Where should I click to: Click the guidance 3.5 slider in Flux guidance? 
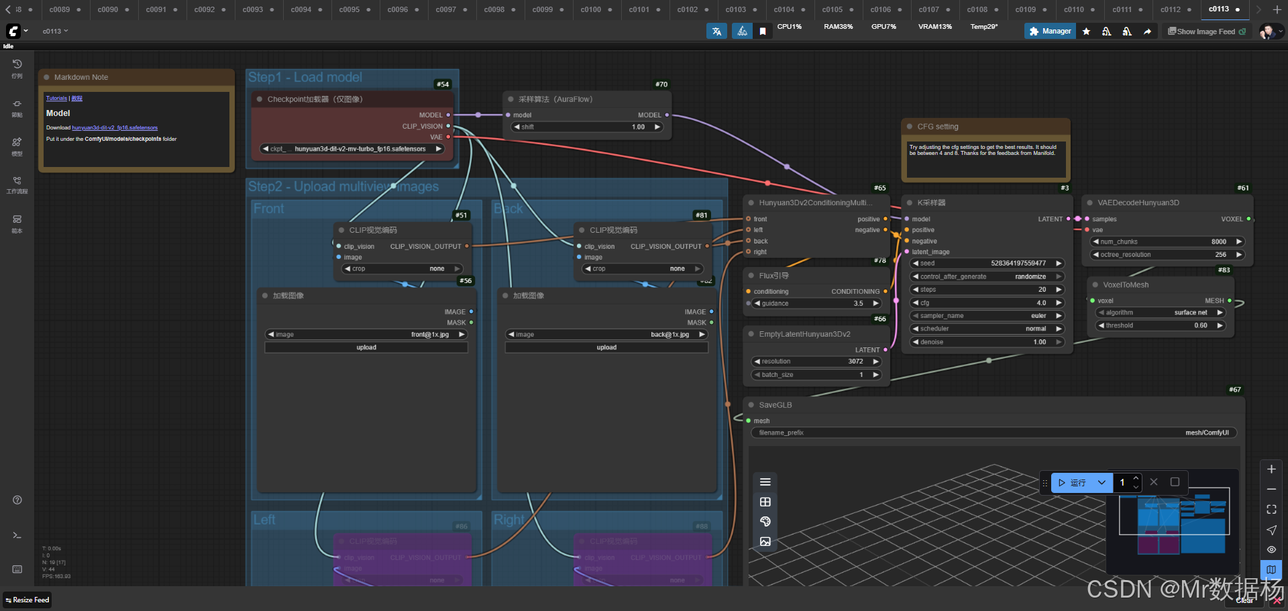tap(816, 303)
